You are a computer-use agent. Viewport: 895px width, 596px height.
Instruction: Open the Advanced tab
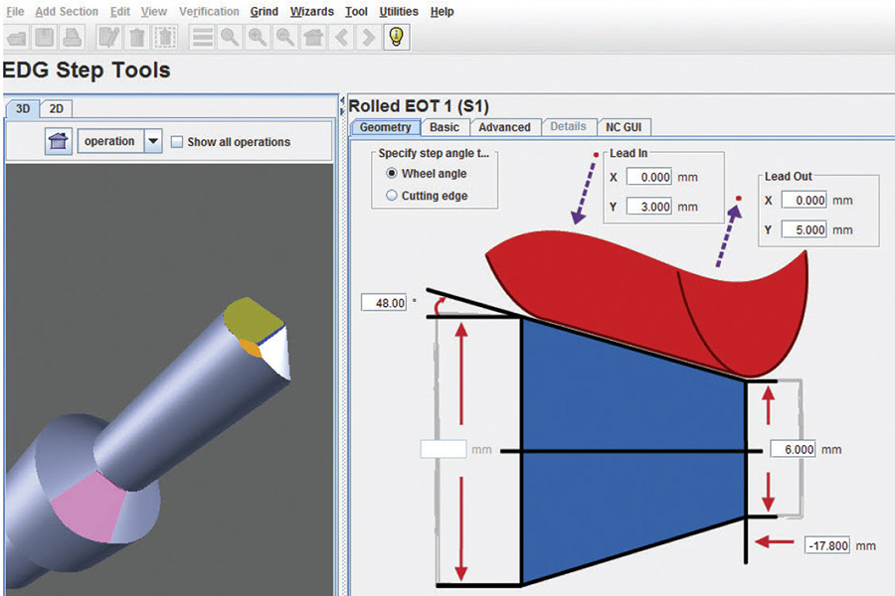point(504,127)
